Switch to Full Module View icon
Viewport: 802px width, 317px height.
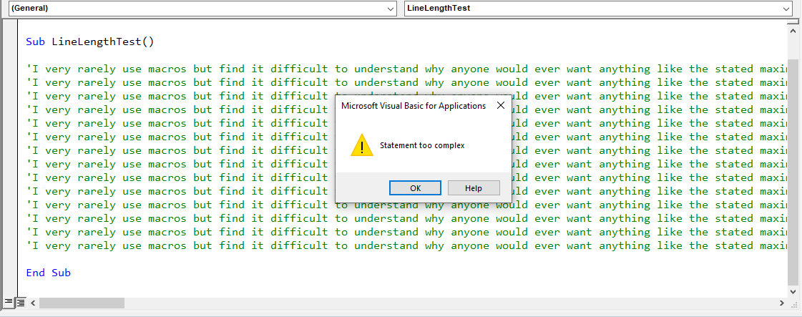click(20, 303)
